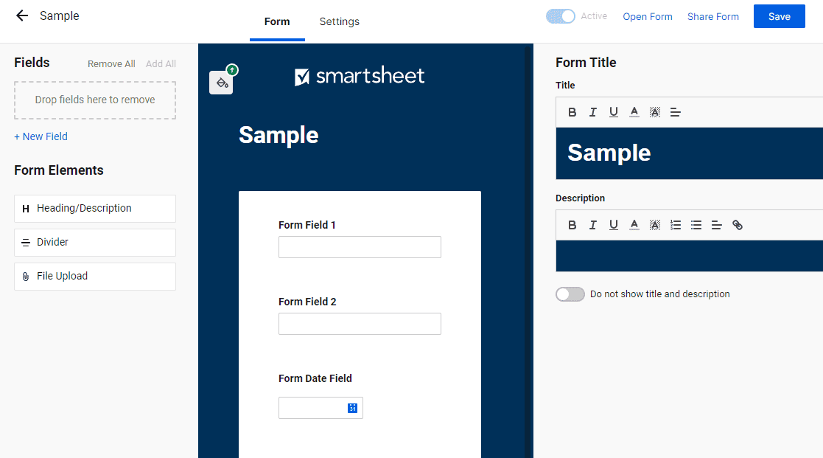Add a hyperlink in the Description toolbar
823x458 pixels.
click(738, 225)
